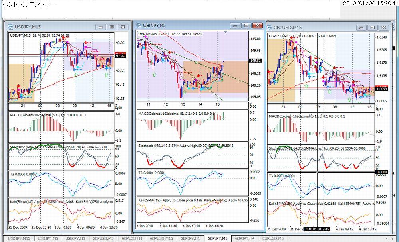This screenshot has height=242, width=399.
Task: Switch to the GBPJPY,H1 tab
Action: click(x=190, y=238)
